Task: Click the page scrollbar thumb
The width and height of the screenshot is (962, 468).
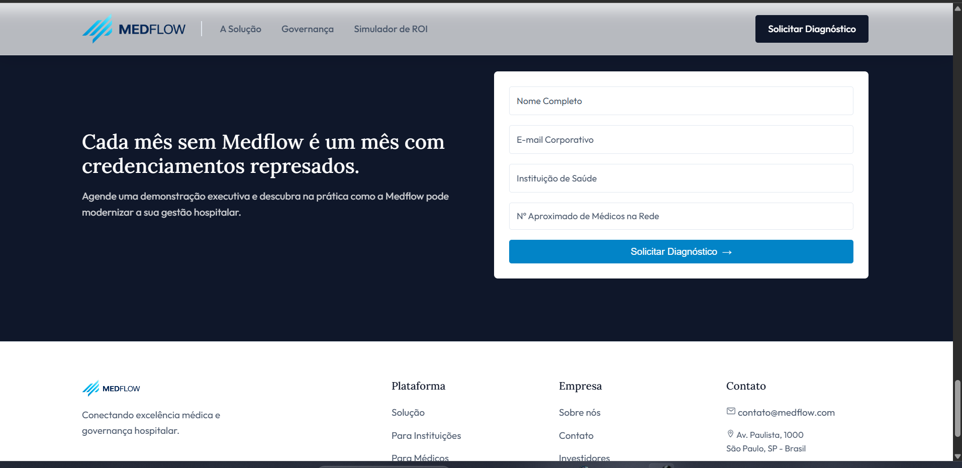Action: [957, 409]
